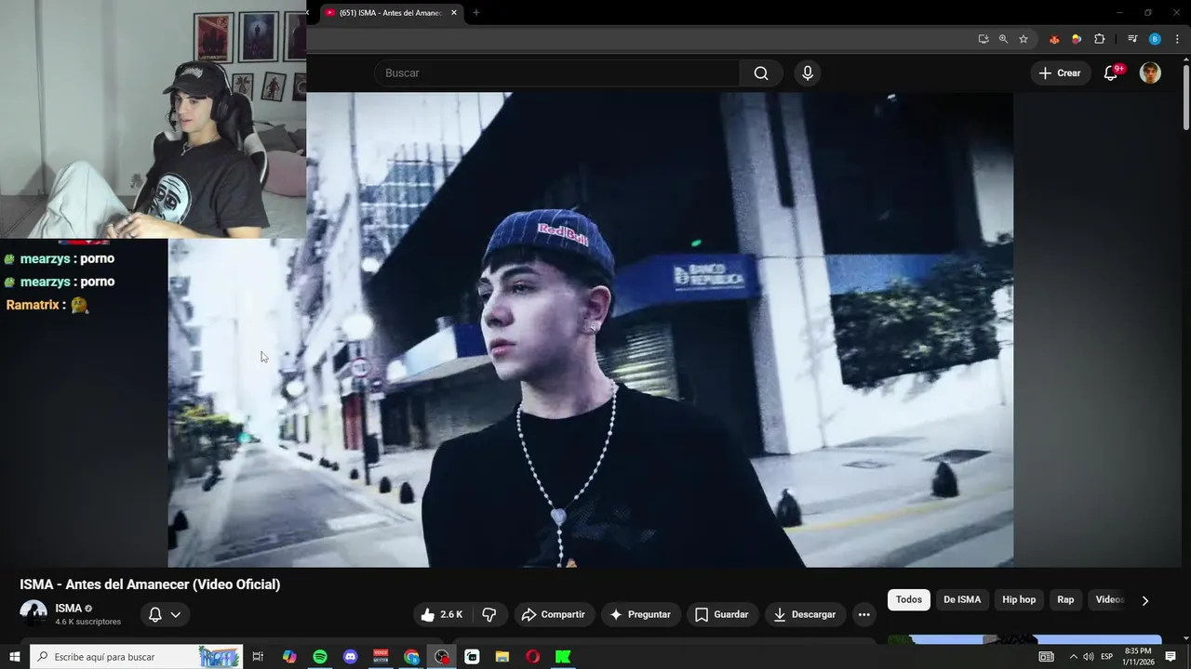1191x669 pixels.
Task: Open Task View from taskbar
Action: coord(259,657)
